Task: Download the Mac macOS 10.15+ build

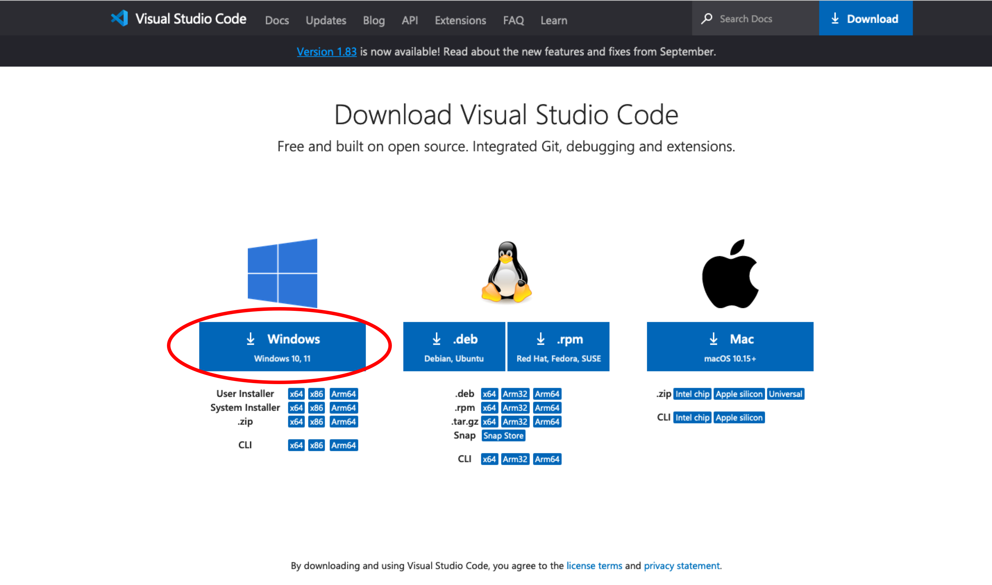Action: (730, 347)
